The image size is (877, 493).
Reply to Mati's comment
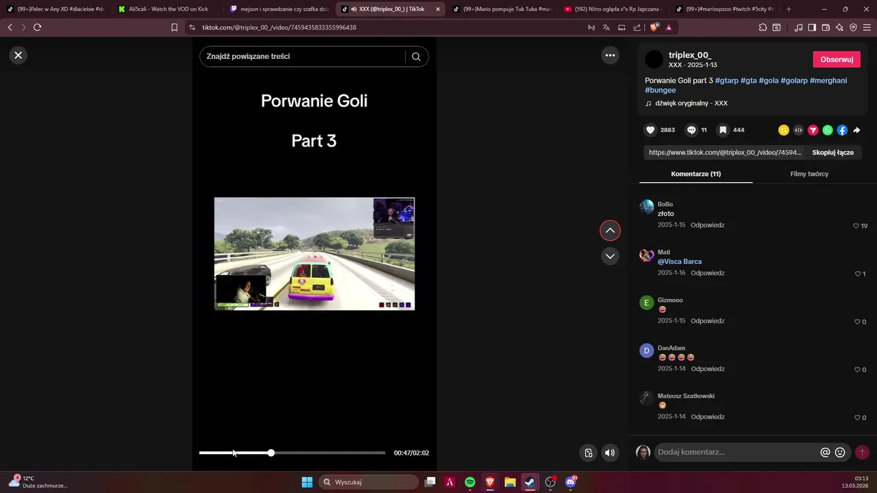(707, 273)
